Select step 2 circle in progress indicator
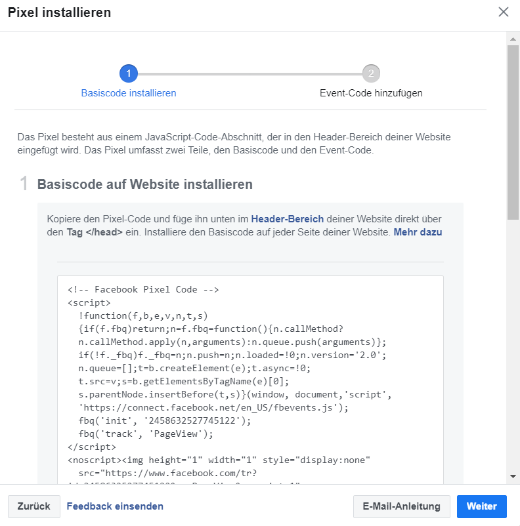The image size is (520, 526). (x=371, y=73)
